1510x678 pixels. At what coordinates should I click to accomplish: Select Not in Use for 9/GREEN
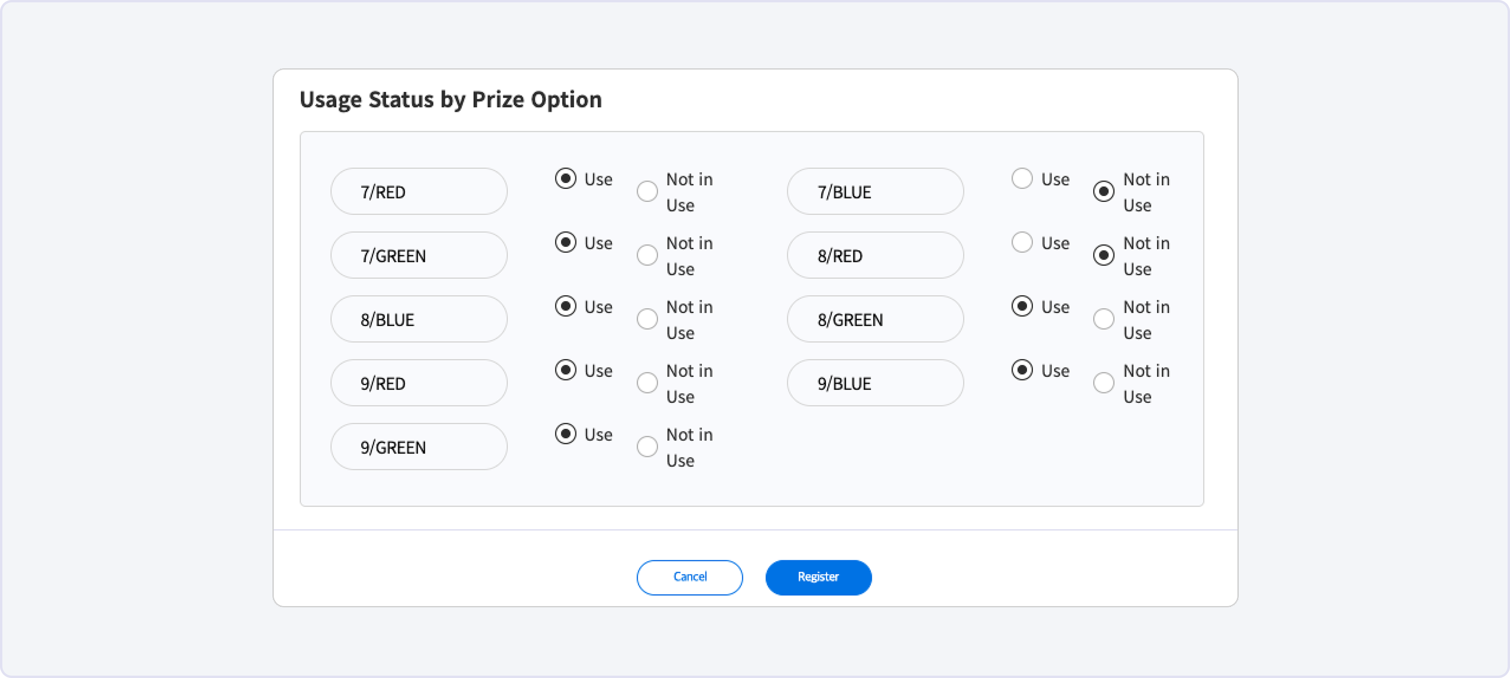(x=647, y=447)
